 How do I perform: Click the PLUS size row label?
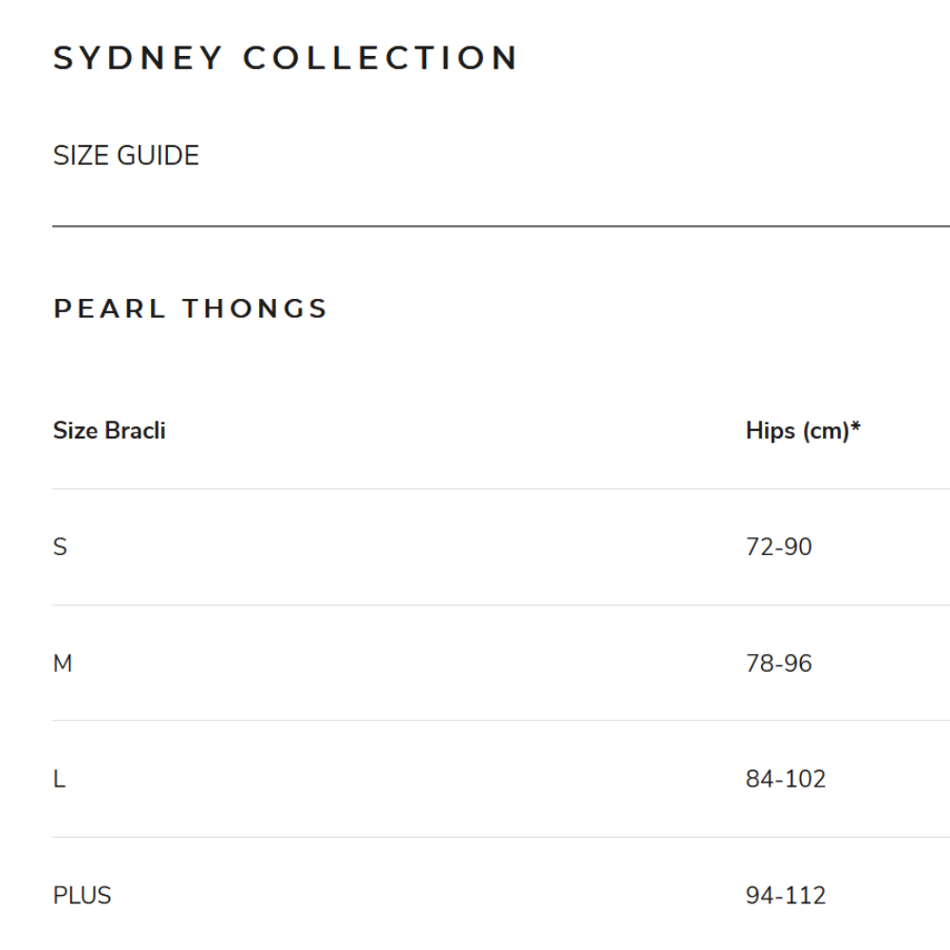click(83, 896)
